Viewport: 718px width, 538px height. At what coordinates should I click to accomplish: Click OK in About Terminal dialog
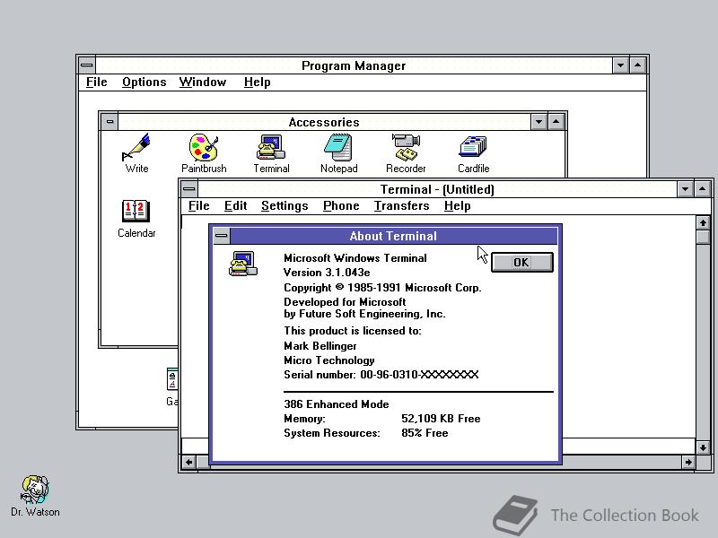(x=521, y=262)
